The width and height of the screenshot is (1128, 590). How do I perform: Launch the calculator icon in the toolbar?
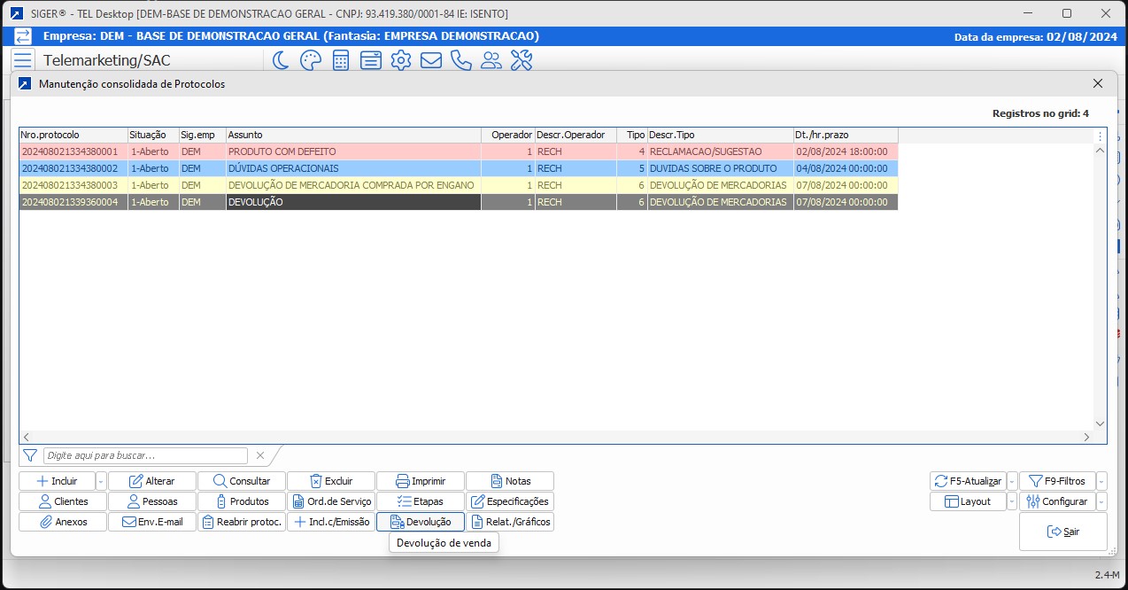(x=341, y=60)
